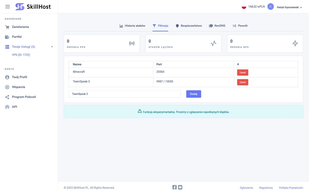Delete the TeamSpeak 3 filter rule
Image resolution: width=309 pixels, height=194 pixels.
coord(242,82)
